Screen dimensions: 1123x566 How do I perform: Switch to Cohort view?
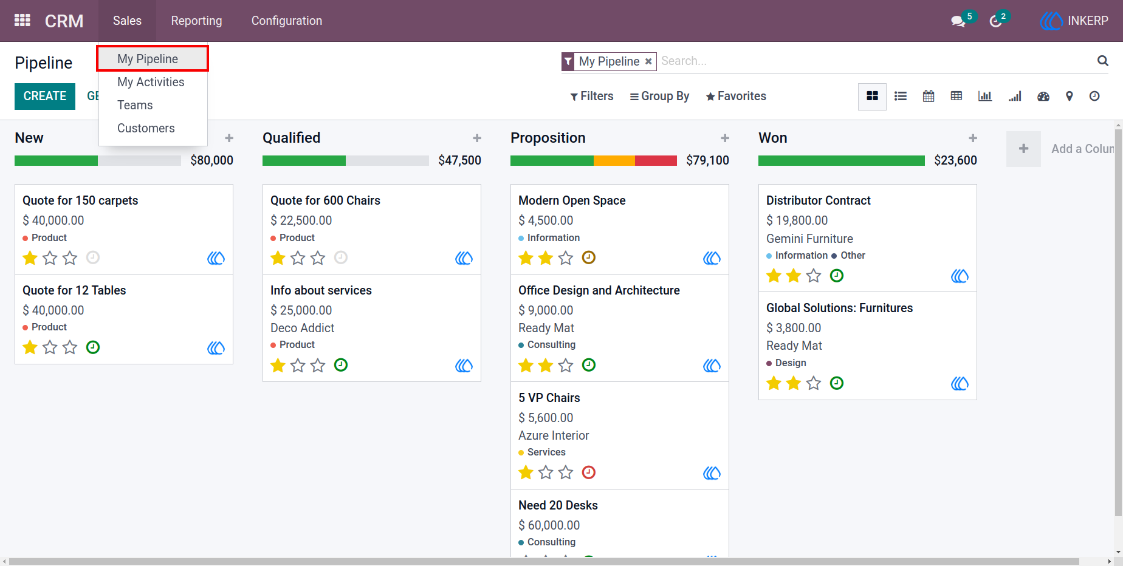1015,96
